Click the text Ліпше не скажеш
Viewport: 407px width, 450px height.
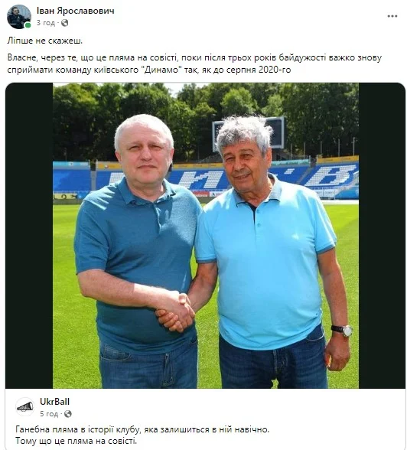pos(44,41)
